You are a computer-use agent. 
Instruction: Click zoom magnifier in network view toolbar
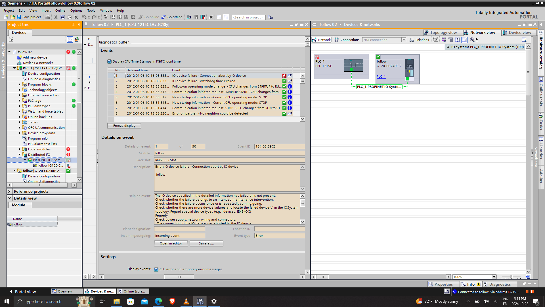472,40
